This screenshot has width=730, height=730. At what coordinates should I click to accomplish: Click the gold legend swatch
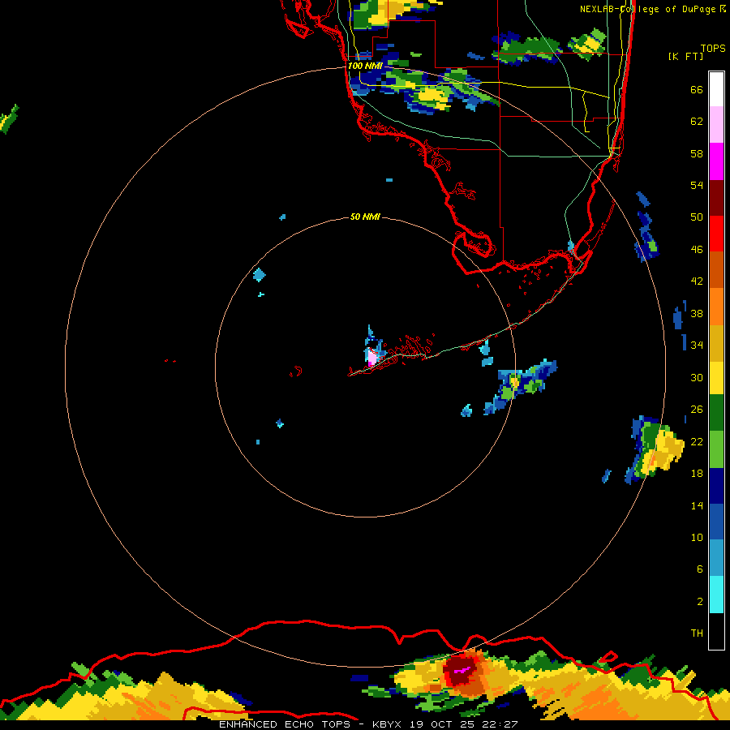click(x=716, y=342)
